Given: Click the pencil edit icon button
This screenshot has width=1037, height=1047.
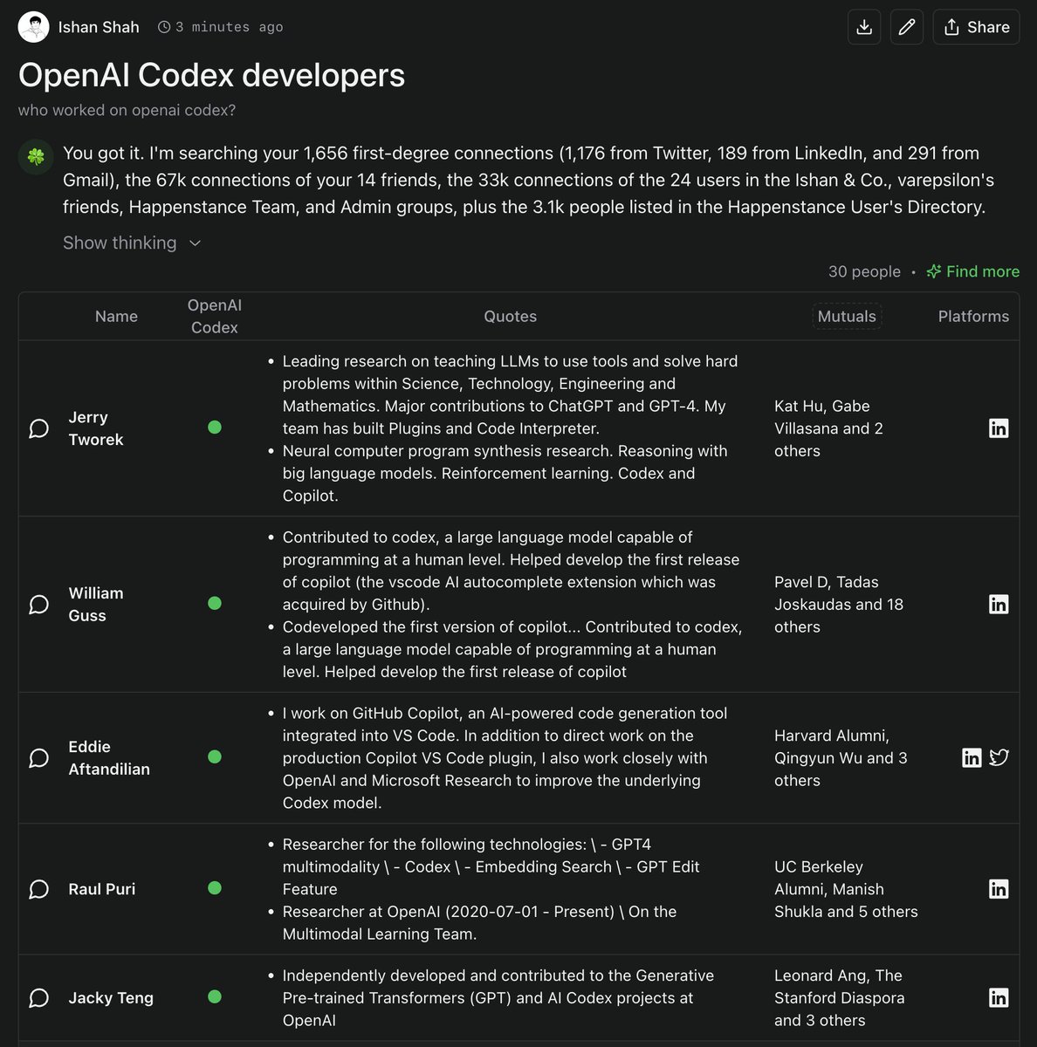Looking at the screenshot, I should [x=907, y=27].
